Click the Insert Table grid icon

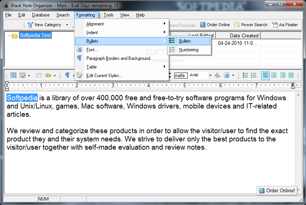(13, 75)
